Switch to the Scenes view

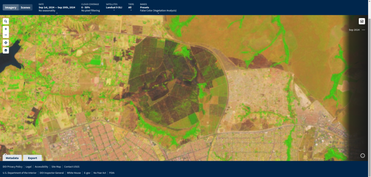point(25,7)
